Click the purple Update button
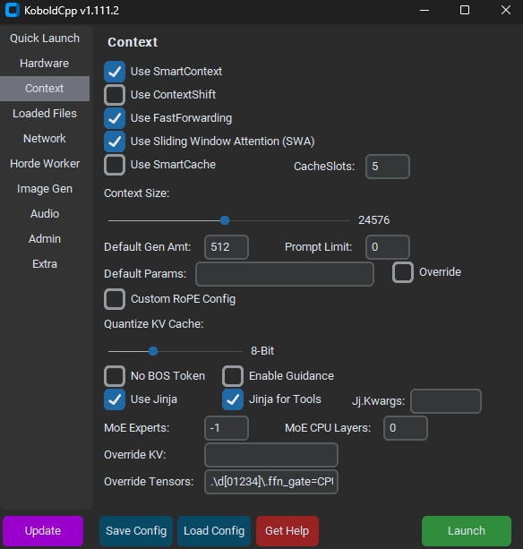The width and height of the screenshot is (523, 549). pyautogui.click(x=43, y=531)
